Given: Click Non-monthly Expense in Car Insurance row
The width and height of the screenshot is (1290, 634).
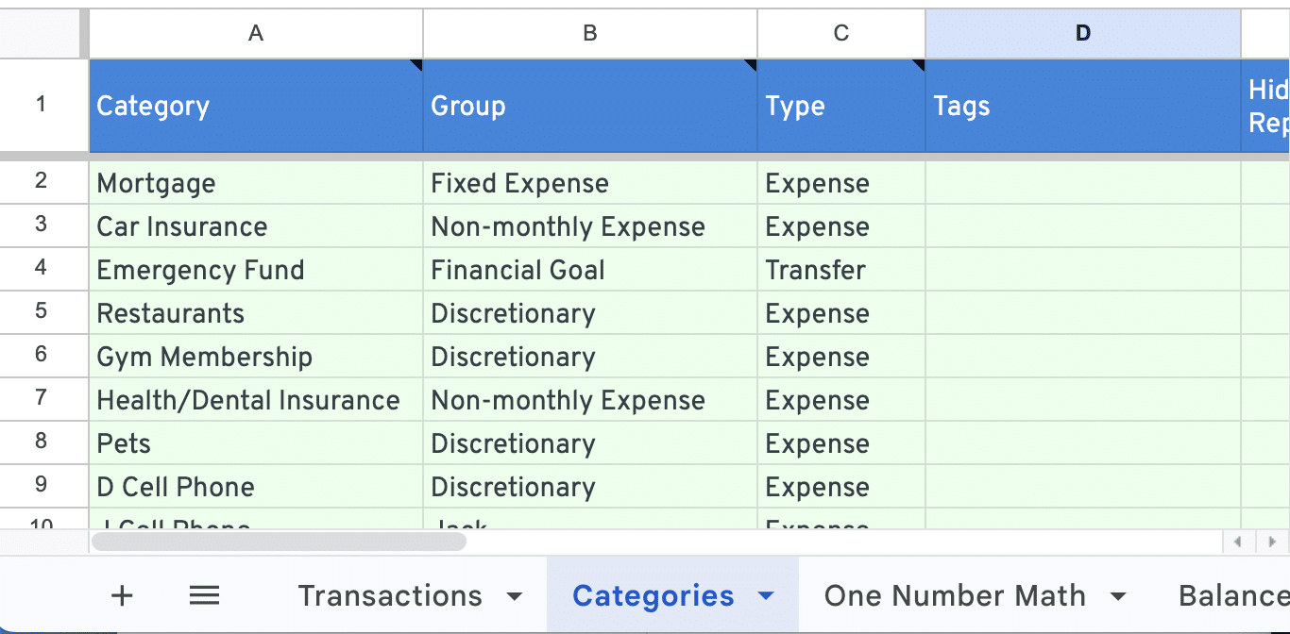Looking at the screenshot, I should [x=590, y=226].
